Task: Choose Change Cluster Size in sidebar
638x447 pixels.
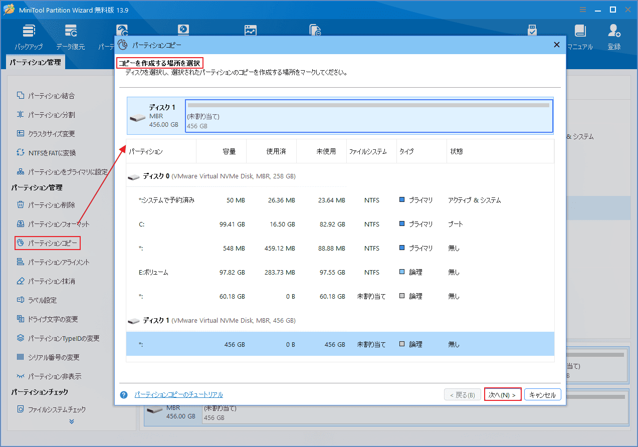Action: coord(46,134)
